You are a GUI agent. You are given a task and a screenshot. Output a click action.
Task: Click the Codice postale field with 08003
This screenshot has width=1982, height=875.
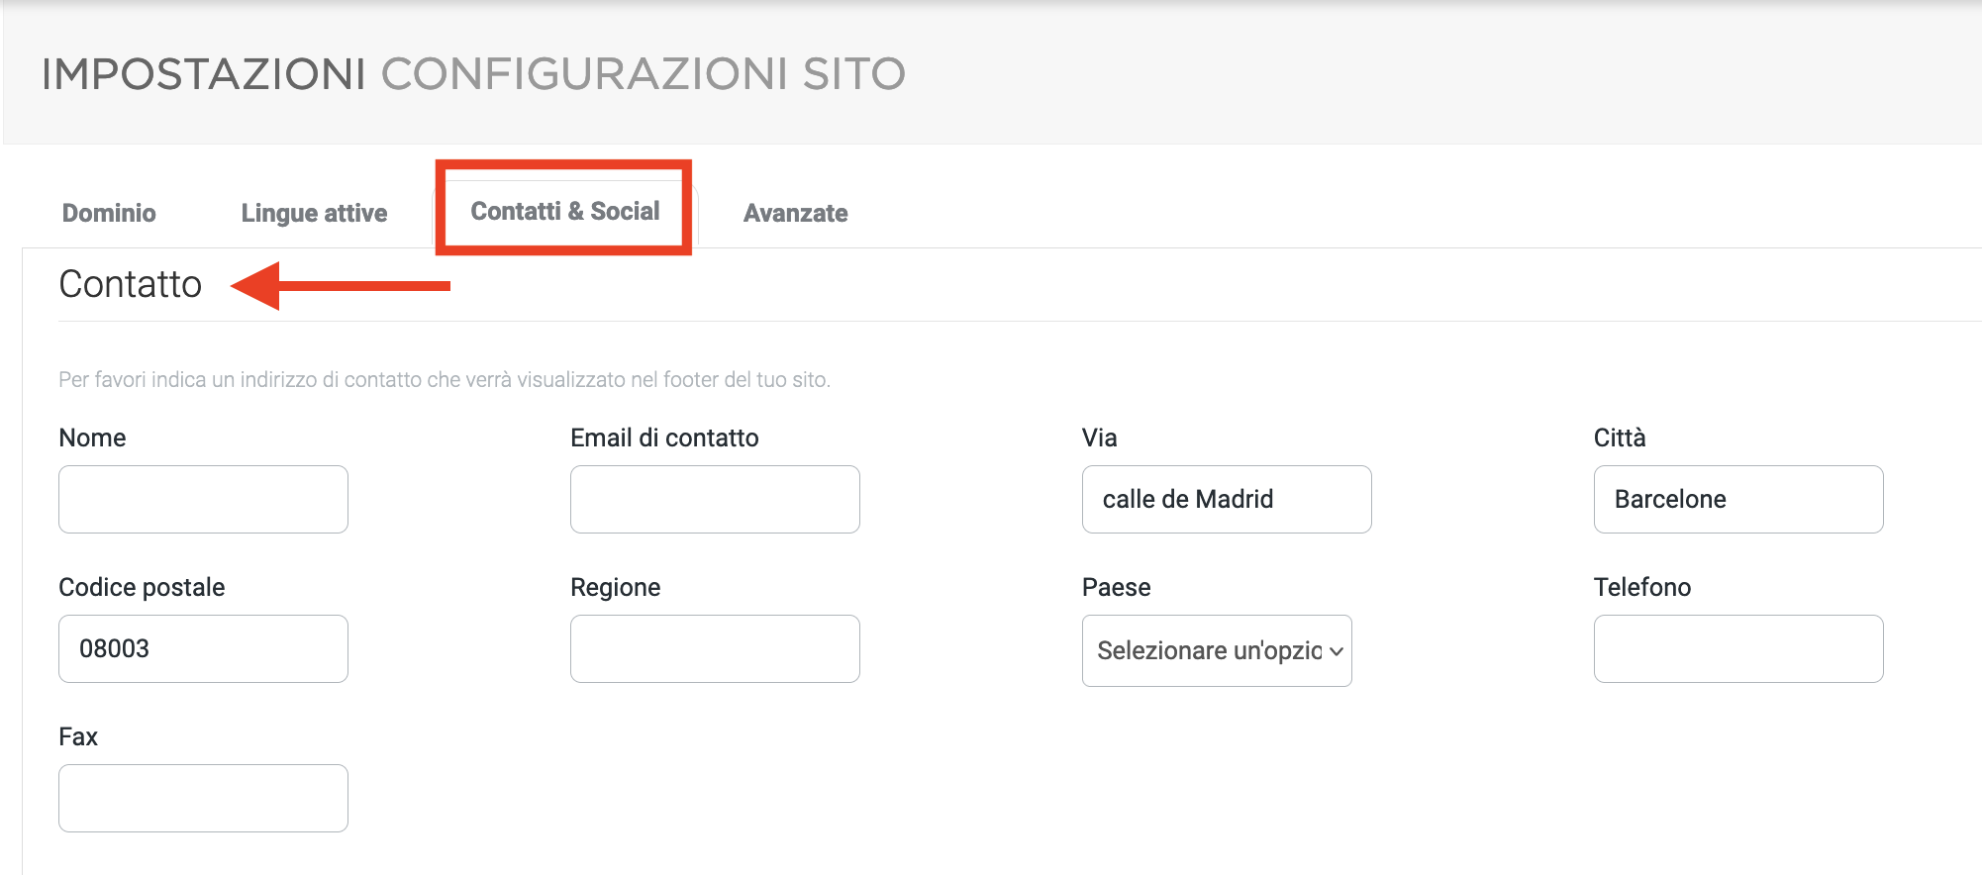pos(203,648)
